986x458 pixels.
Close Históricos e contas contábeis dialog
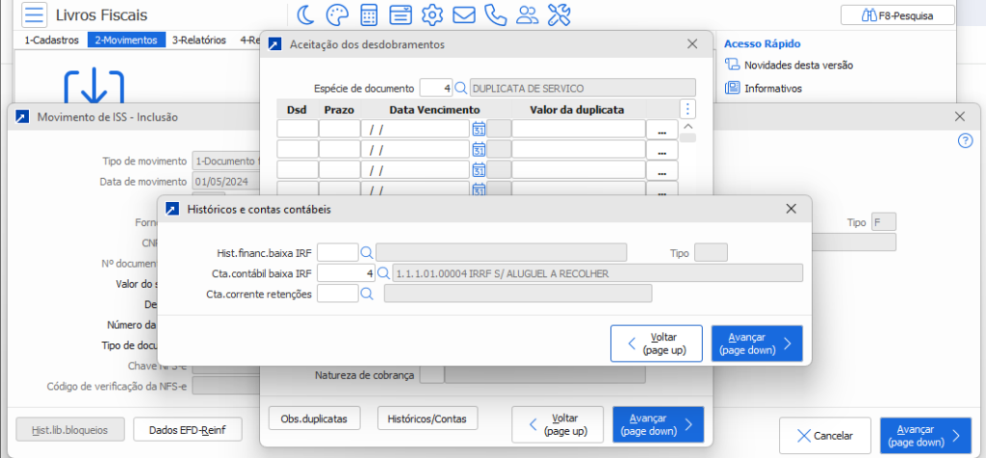(x=791, y=209)
